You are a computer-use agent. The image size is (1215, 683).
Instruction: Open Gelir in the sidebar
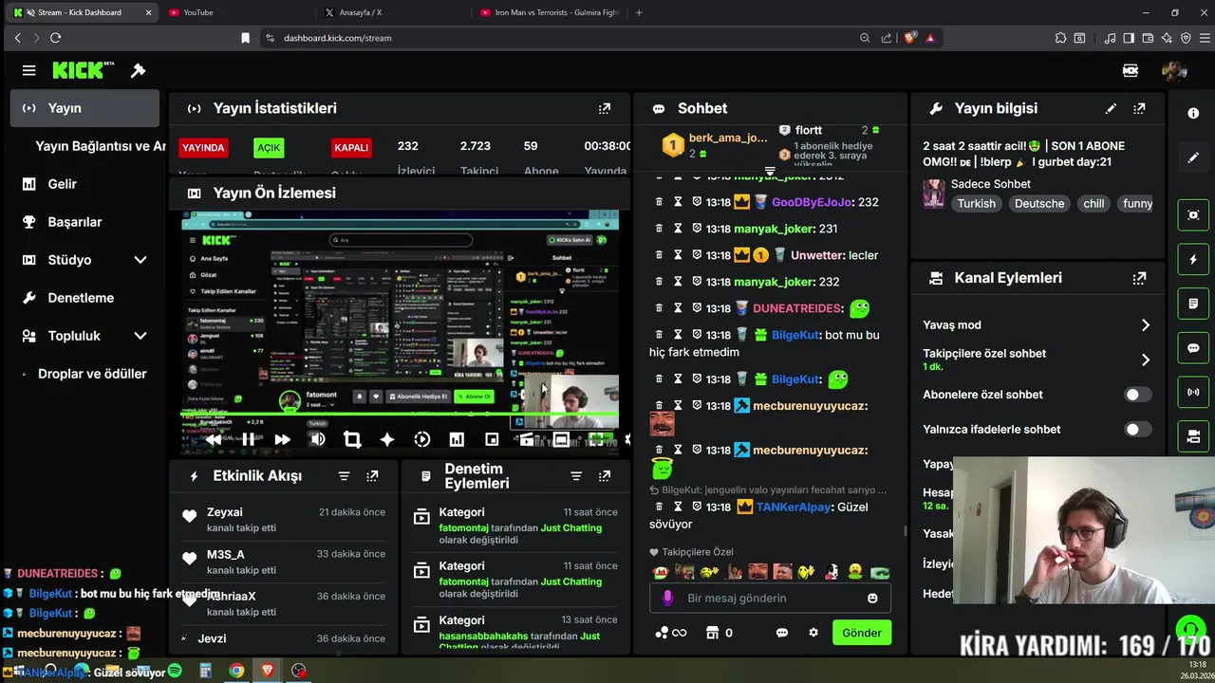point(85,184)
